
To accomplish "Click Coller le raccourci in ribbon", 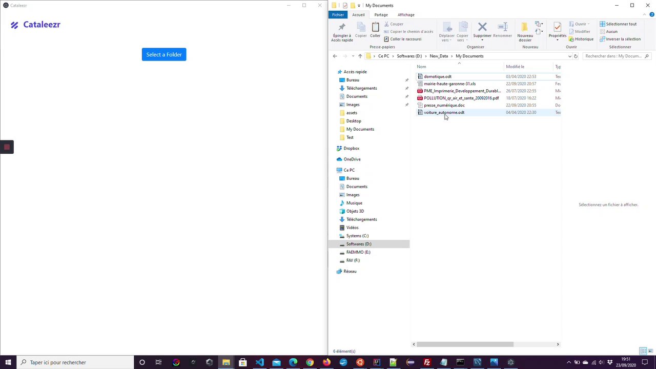I will tap(403, 39).
